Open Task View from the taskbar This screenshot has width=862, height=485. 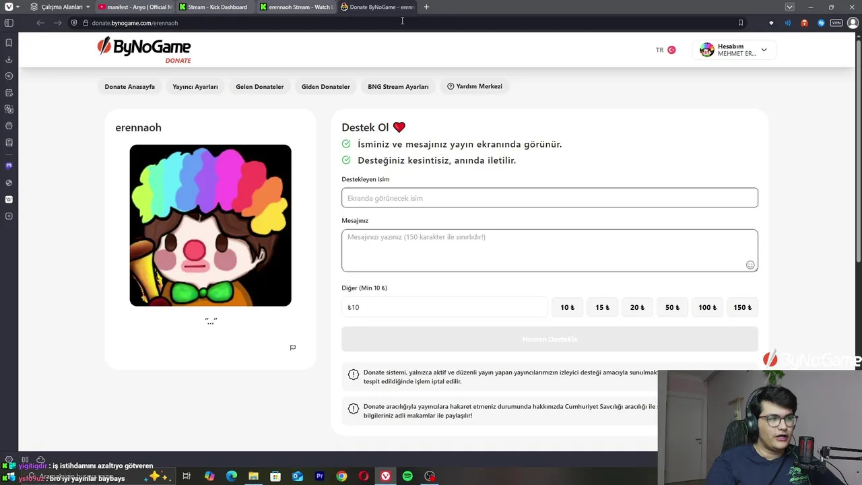tap(187, 476)
